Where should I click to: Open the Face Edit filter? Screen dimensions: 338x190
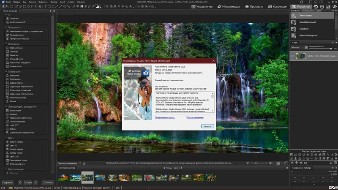tap(14, 19)
